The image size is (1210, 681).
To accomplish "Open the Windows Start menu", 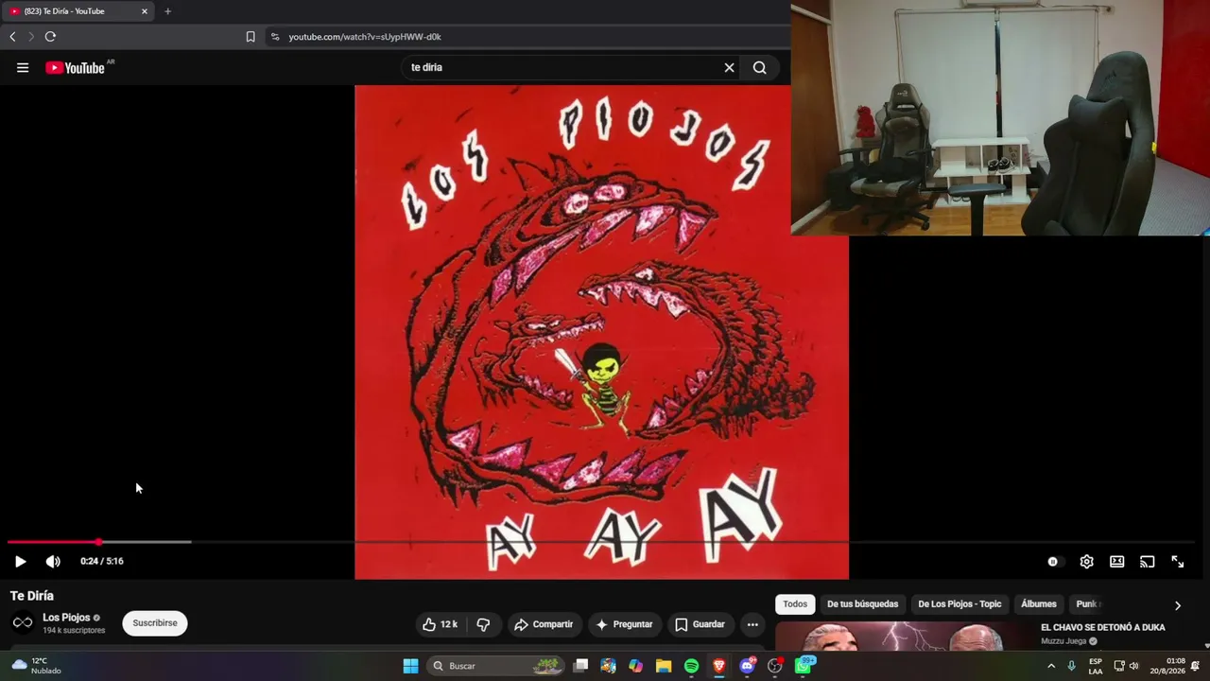I will (x=410, y=666).
